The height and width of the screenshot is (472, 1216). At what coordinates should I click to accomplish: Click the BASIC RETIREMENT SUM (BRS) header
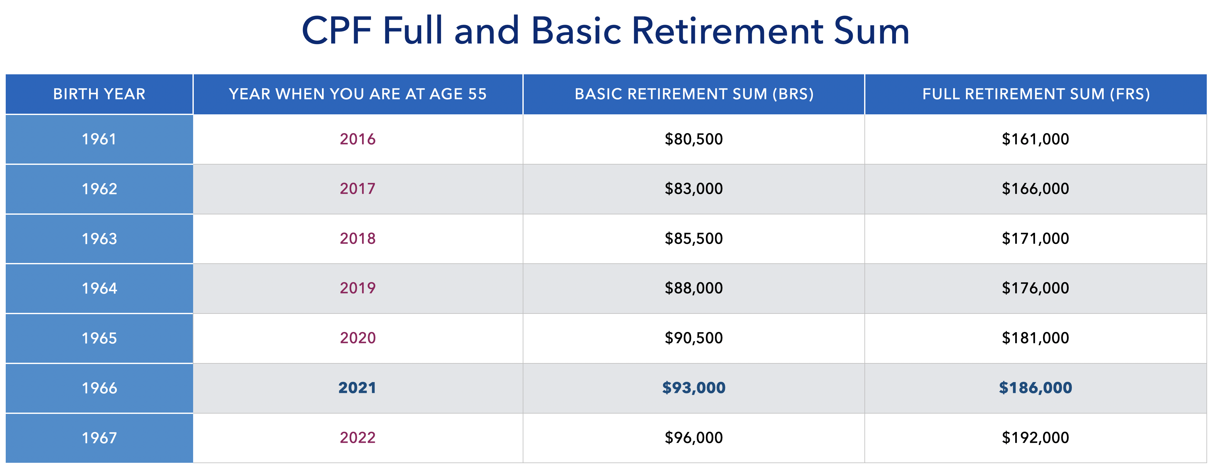point(694,94)
